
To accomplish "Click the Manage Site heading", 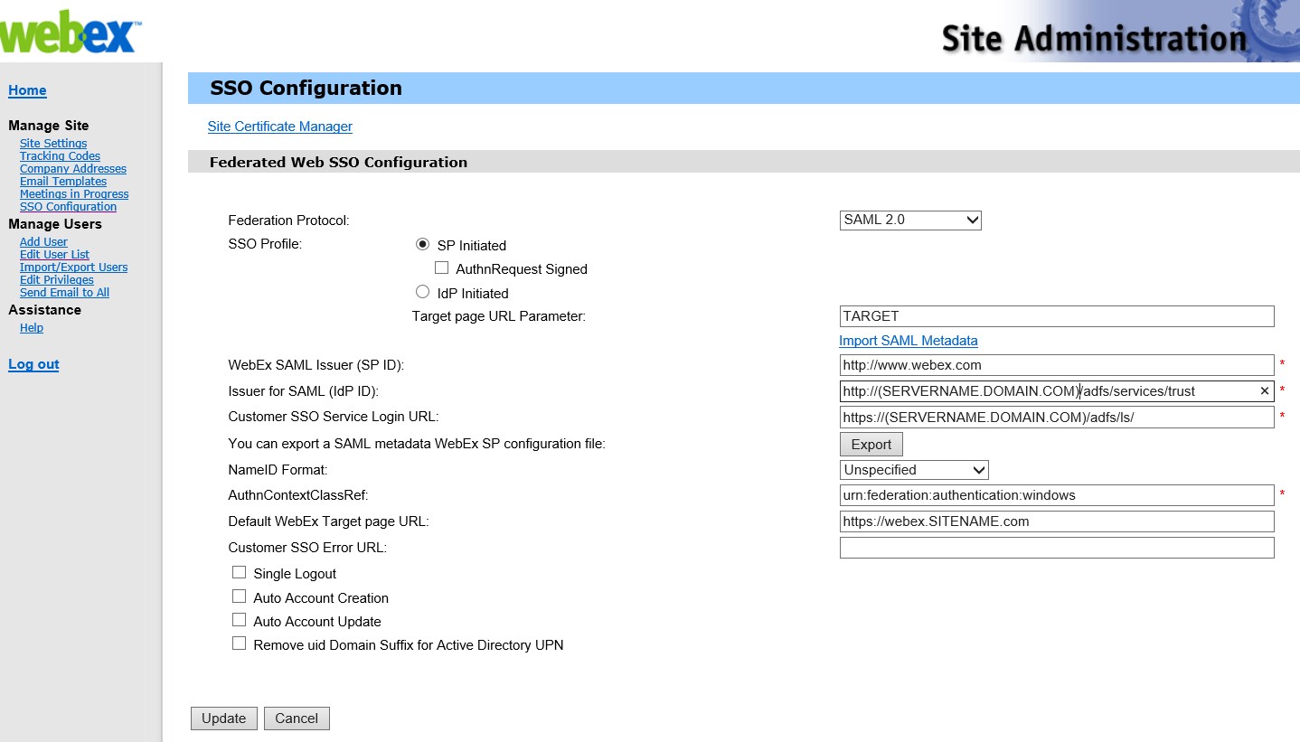I will pos(49,126).
